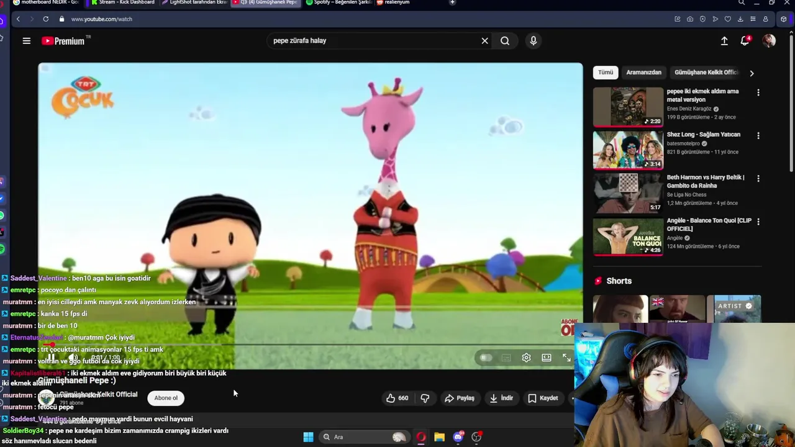This screenshot has width=795, height=447.
Task: Open options for Angèle Balance video
Action: point(758,222)
